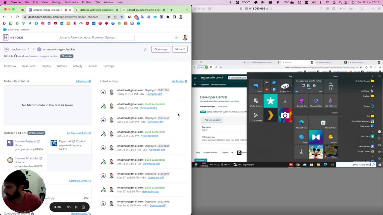Click the Zoom status item in the menu bar
The image size is (383, 215).
(x=246, y=2)
